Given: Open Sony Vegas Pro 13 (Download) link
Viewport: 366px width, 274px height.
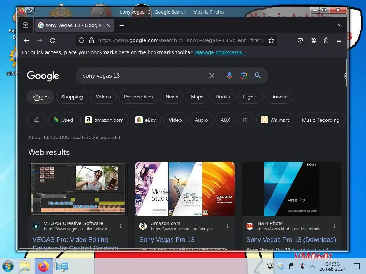Looking at the screenshot, I should [x=291, y=240].
